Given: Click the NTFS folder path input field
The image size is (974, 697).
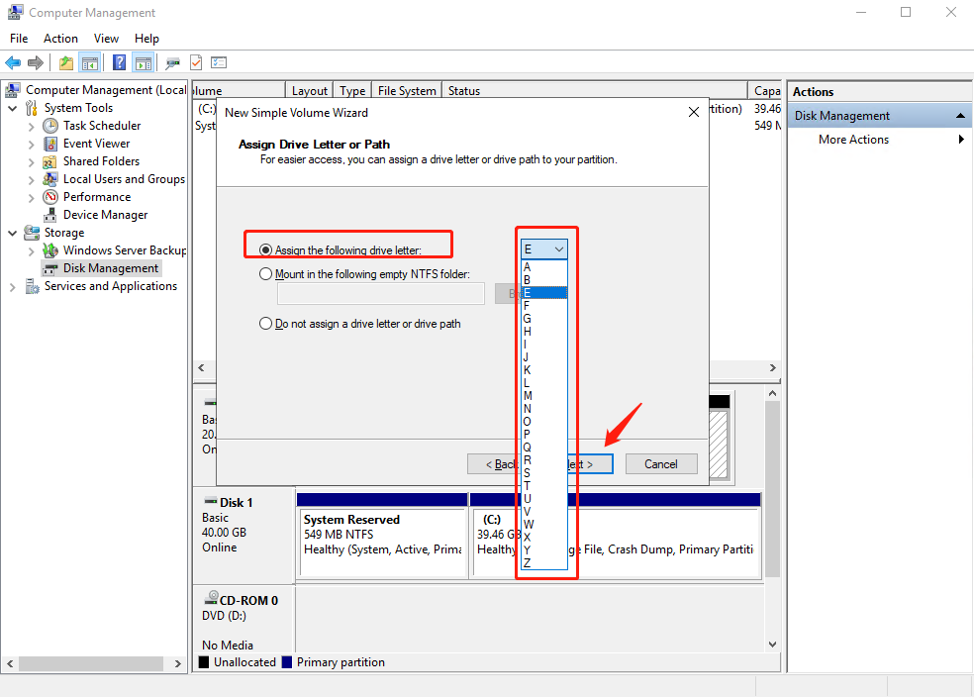Looking at the screenshot, I should [x=381, y=294].
